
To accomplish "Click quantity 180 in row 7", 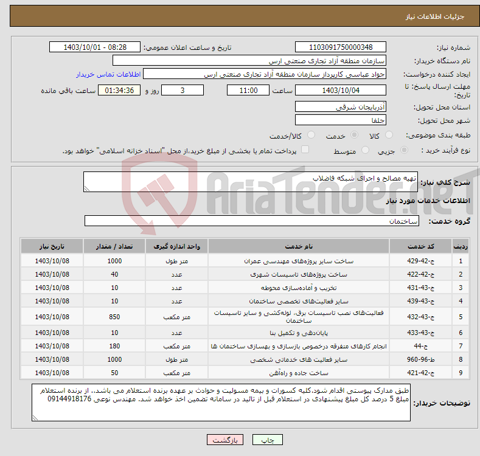I will coord(114,346).
